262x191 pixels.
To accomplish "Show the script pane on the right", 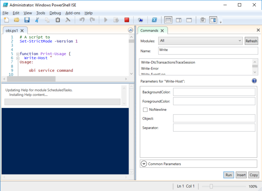I will (x=179, y=20).
